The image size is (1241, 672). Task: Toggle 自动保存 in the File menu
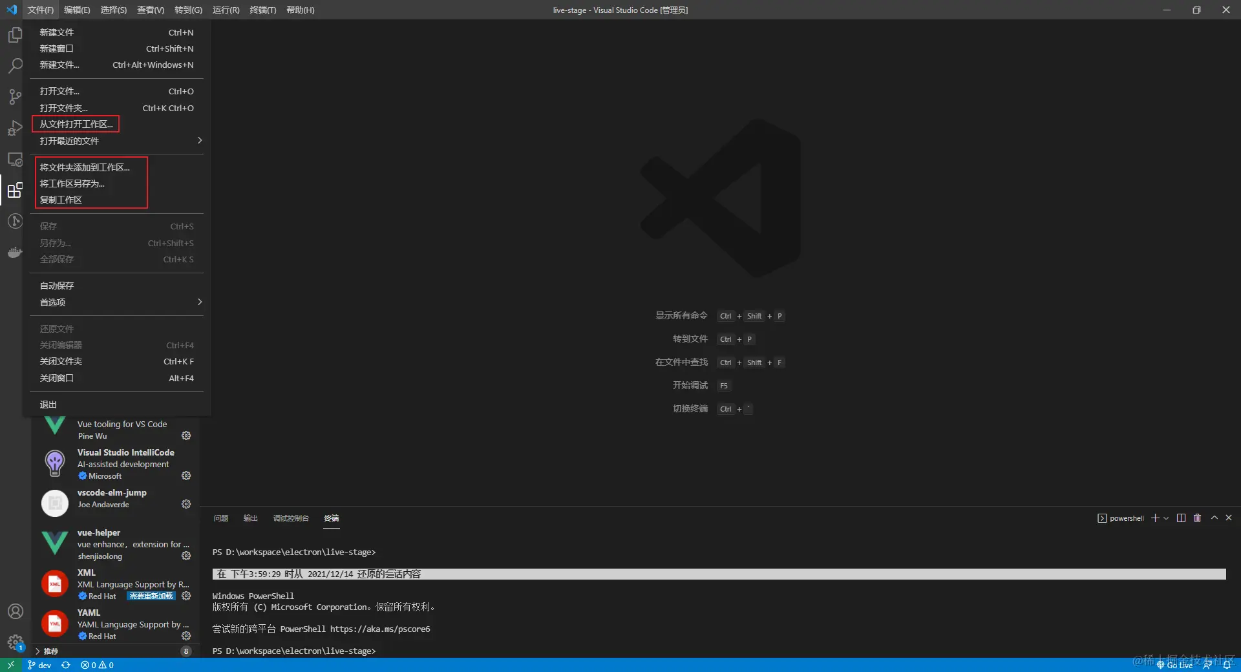116,286
